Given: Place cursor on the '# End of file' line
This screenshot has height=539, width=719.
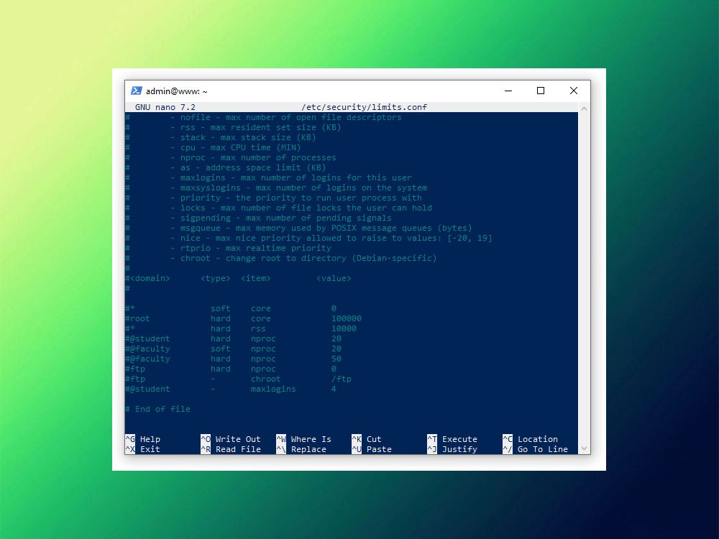Looking at the screenshot, I should (157, 409).
